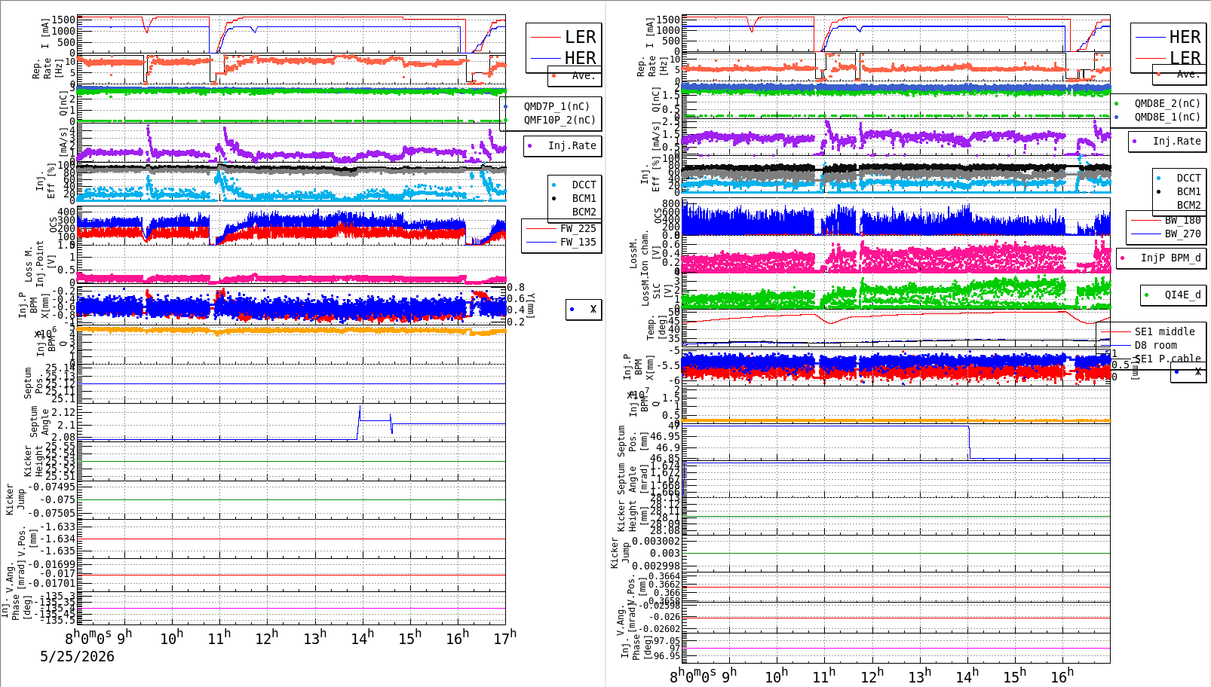Viewport: 1211px width, 687px height.
Task: Click the 46.95 Septum Pos. tick value
Action: click(x=665, y=436)
